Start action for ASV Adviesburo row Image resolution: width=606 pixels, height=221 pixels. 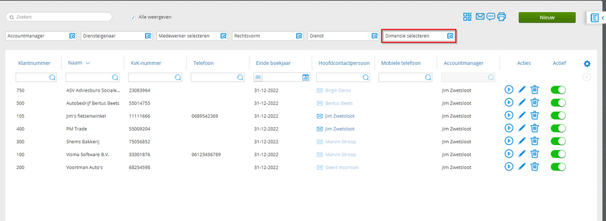(x=509, y=90)
